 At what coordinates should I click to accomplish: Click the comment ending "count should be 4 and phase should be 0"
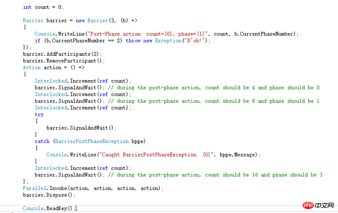[213, 88]
